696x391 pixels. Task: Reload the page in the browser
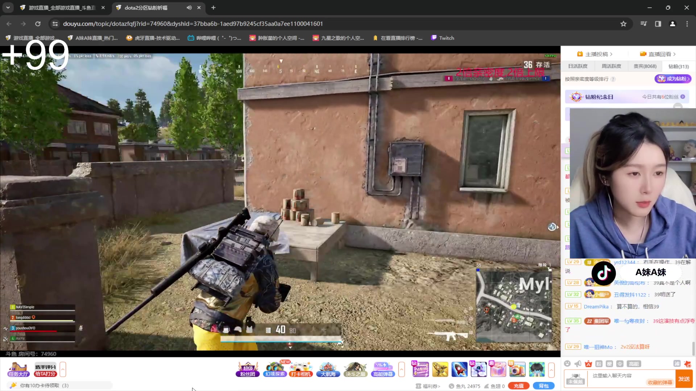click(x=38, y=24)
